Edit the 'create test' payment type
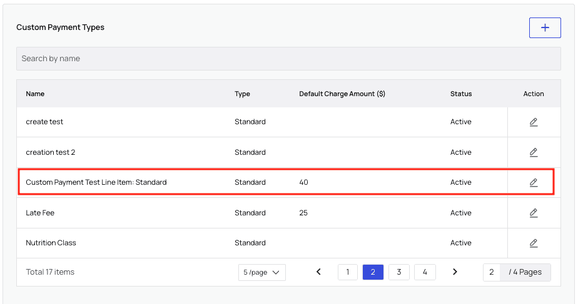 point(534,122)
